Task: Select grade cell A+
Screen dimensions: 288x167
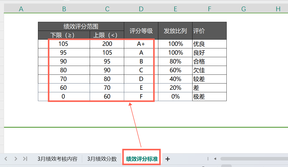Action: click(141, 44)
